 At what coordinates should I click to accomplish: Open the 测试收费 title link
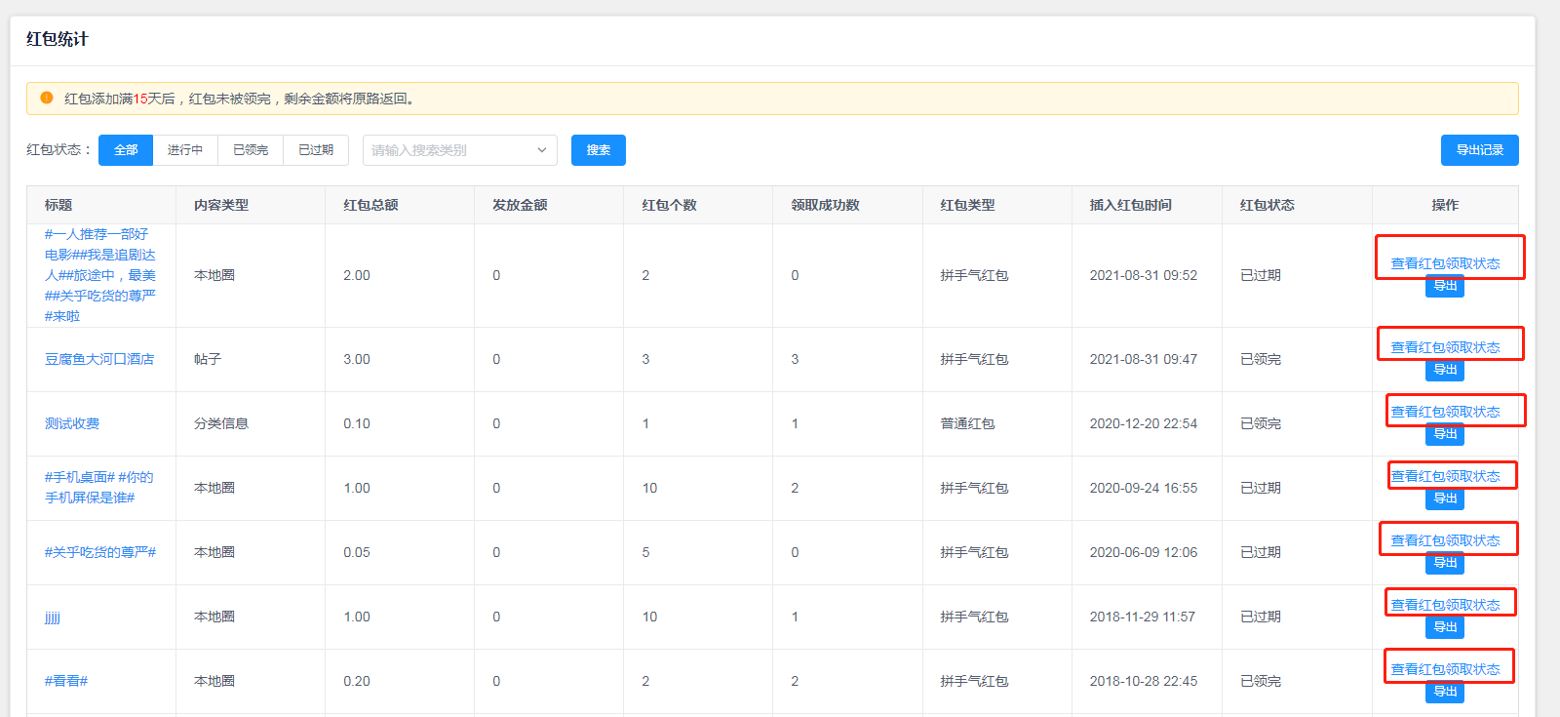(72, 423)
